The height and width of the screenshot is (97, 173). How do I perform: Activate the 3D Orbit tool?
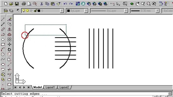[x=132, y=4]
